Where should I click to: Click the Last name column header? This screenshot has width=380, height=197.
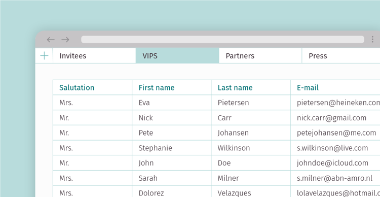(x=251, y=87)
